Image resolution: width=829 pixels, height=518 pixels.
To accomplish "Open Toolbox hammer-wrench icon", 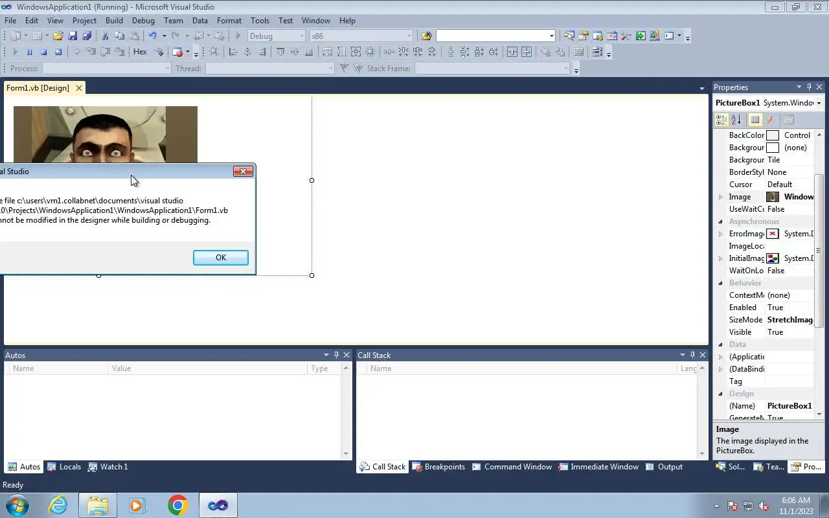I will pyautogui.click(x=626, y=36).
